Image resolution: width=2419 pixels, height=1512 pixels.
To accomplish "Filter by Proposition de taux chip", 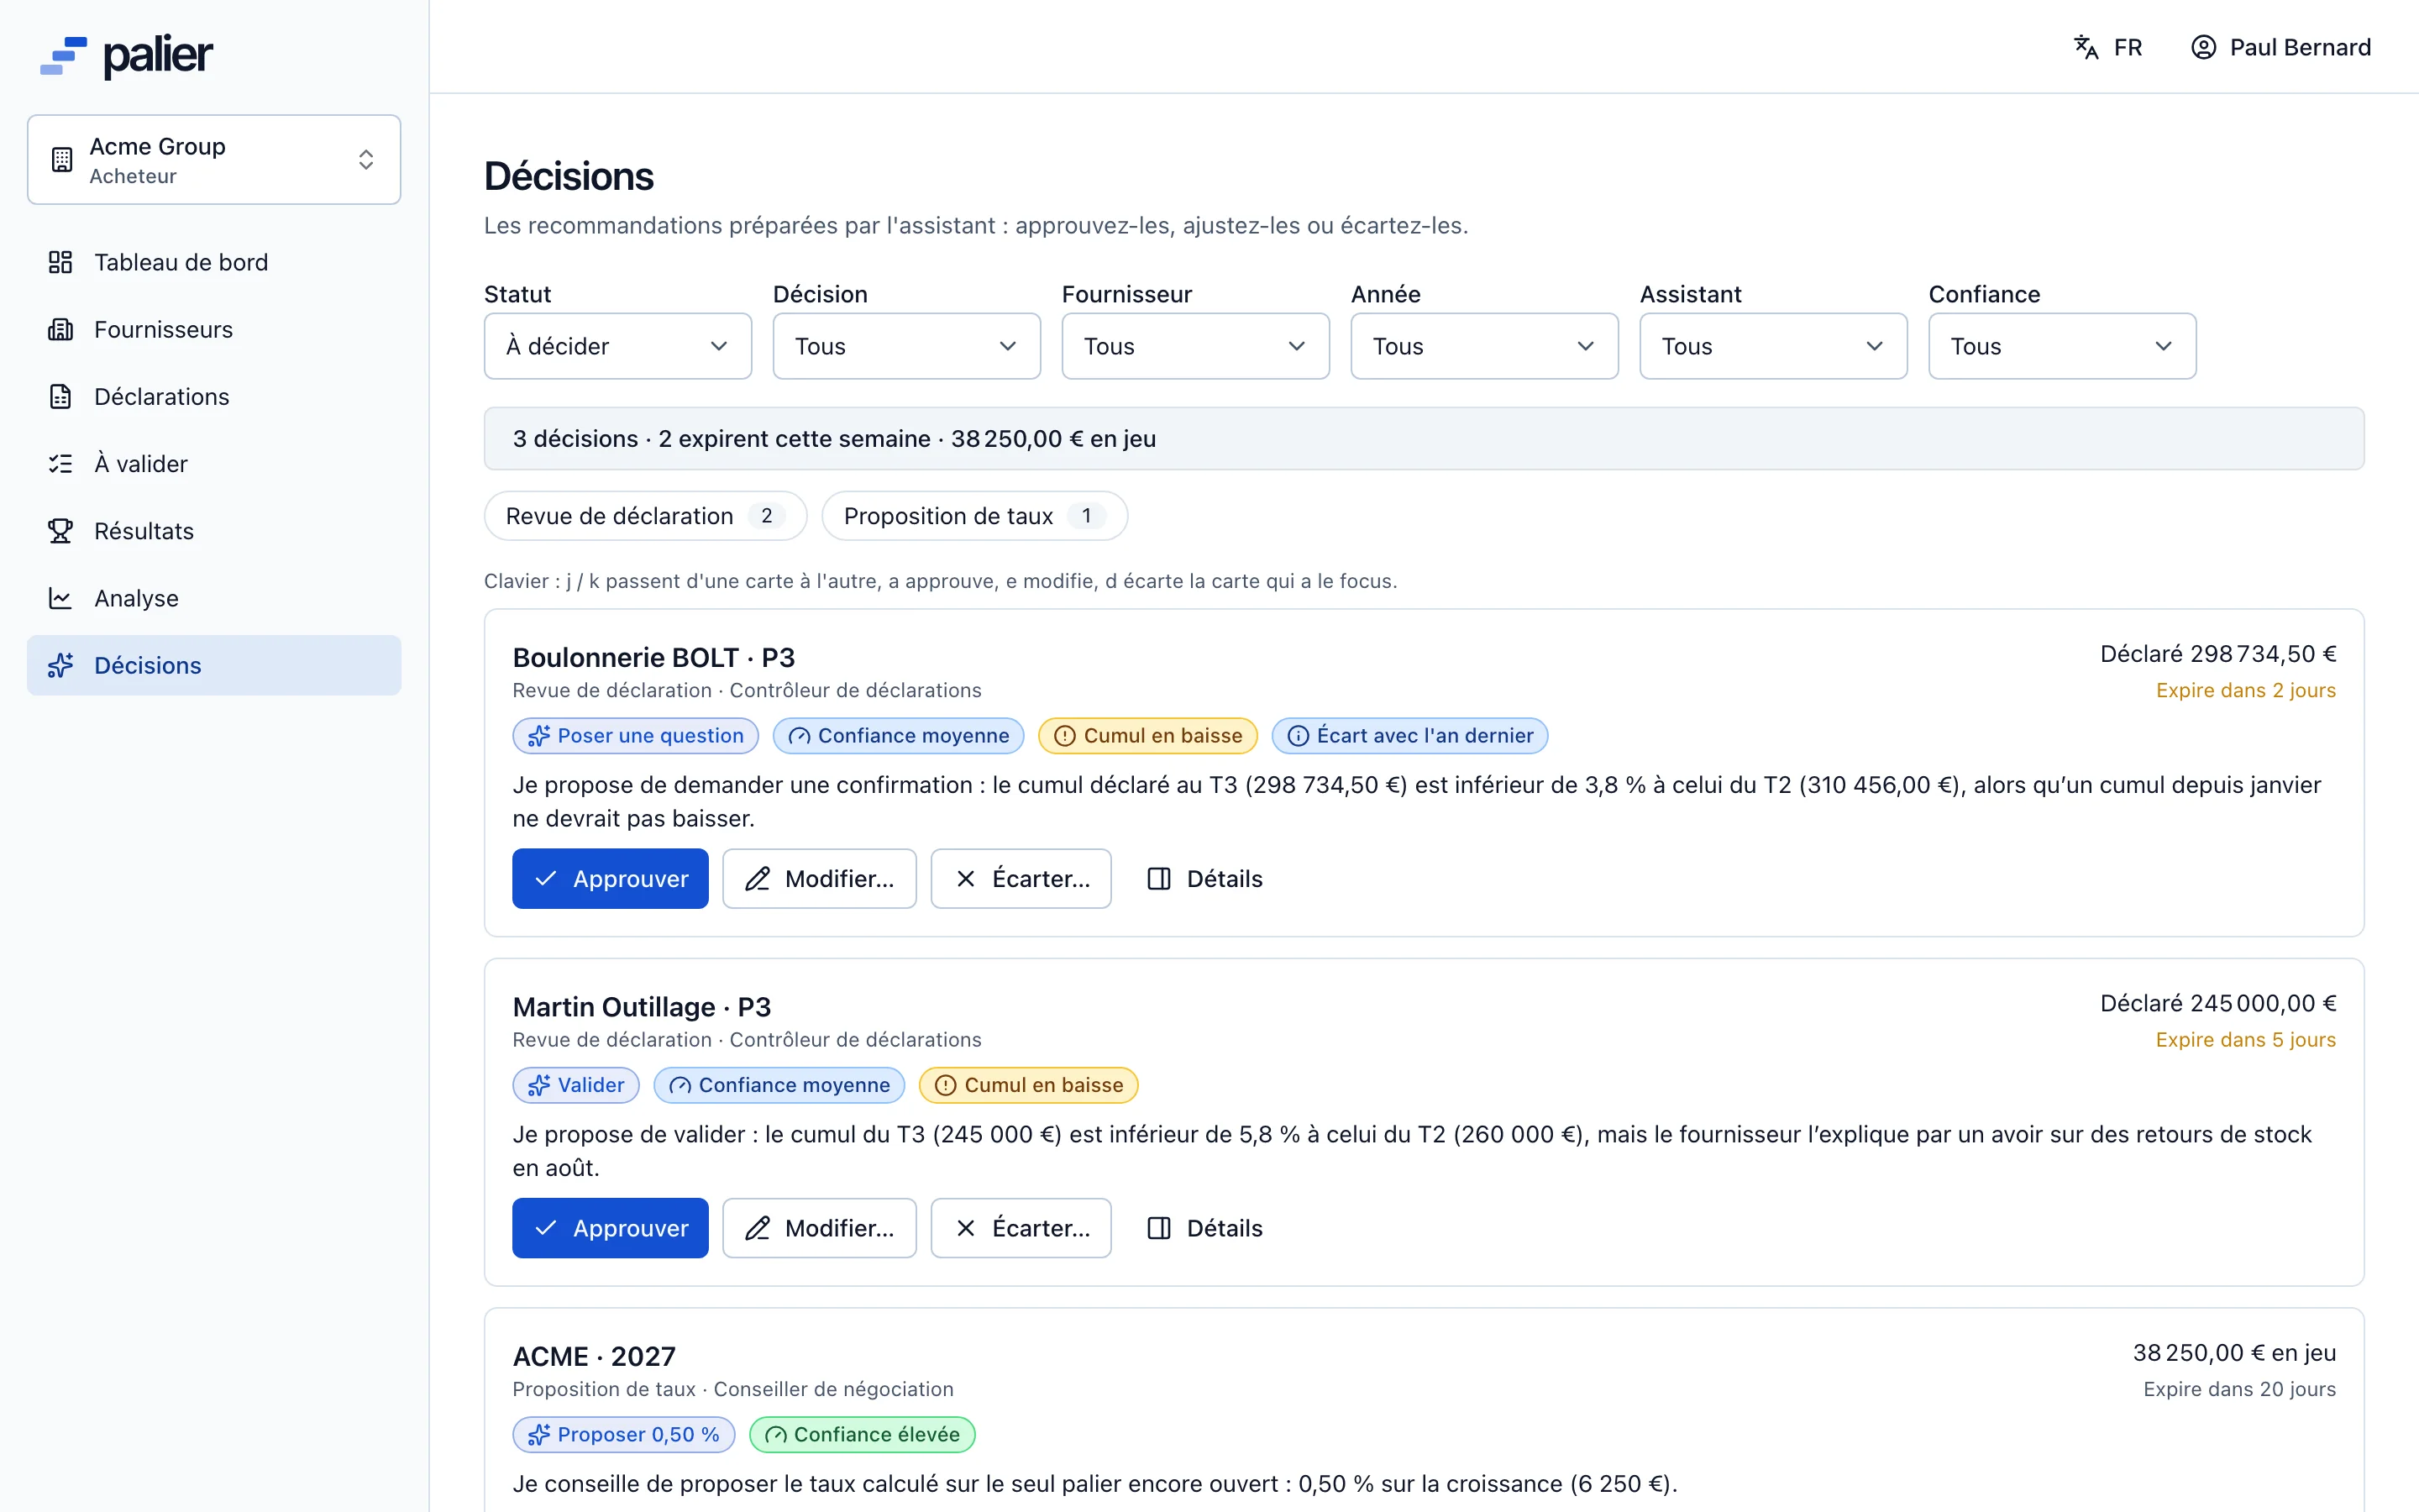I will tap(974, 516).
